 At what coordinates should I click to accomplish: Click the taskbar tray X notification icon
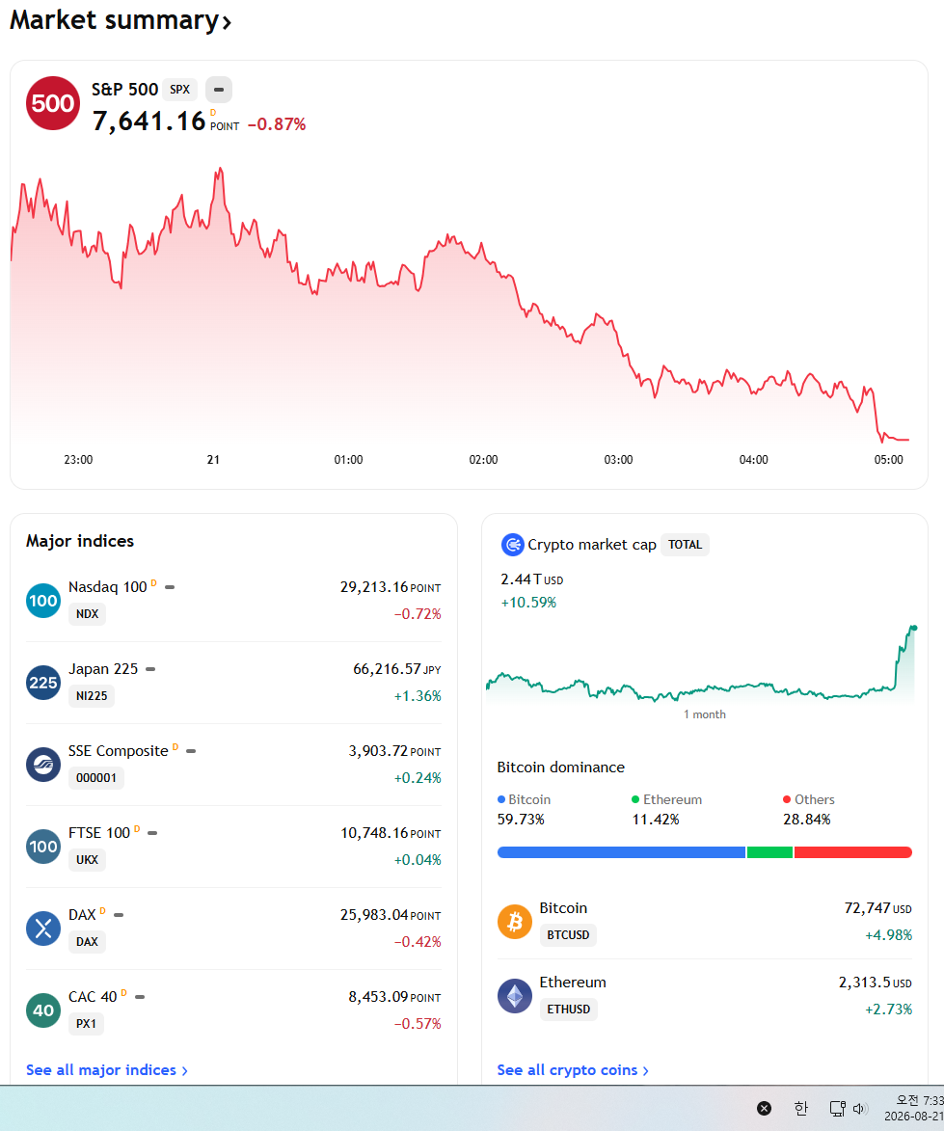765,1108
